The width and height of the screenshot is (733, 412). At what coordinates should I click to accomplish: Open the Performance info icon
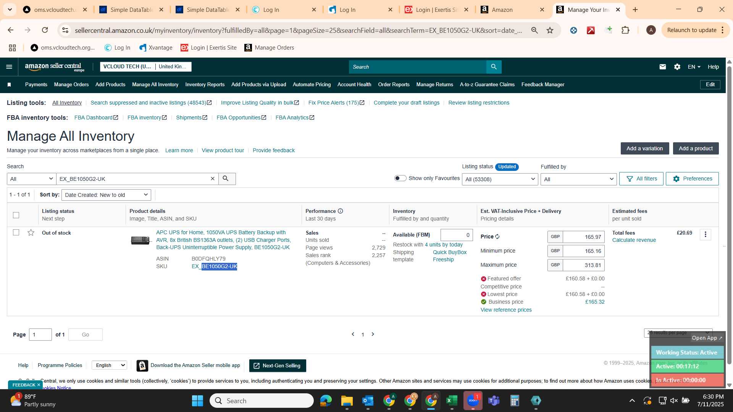[341, 211]
